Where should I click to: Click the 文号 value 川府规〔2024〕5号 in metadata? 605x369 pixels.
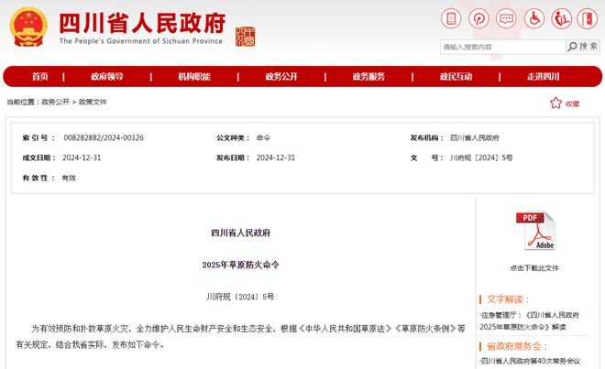coord(481,157)
